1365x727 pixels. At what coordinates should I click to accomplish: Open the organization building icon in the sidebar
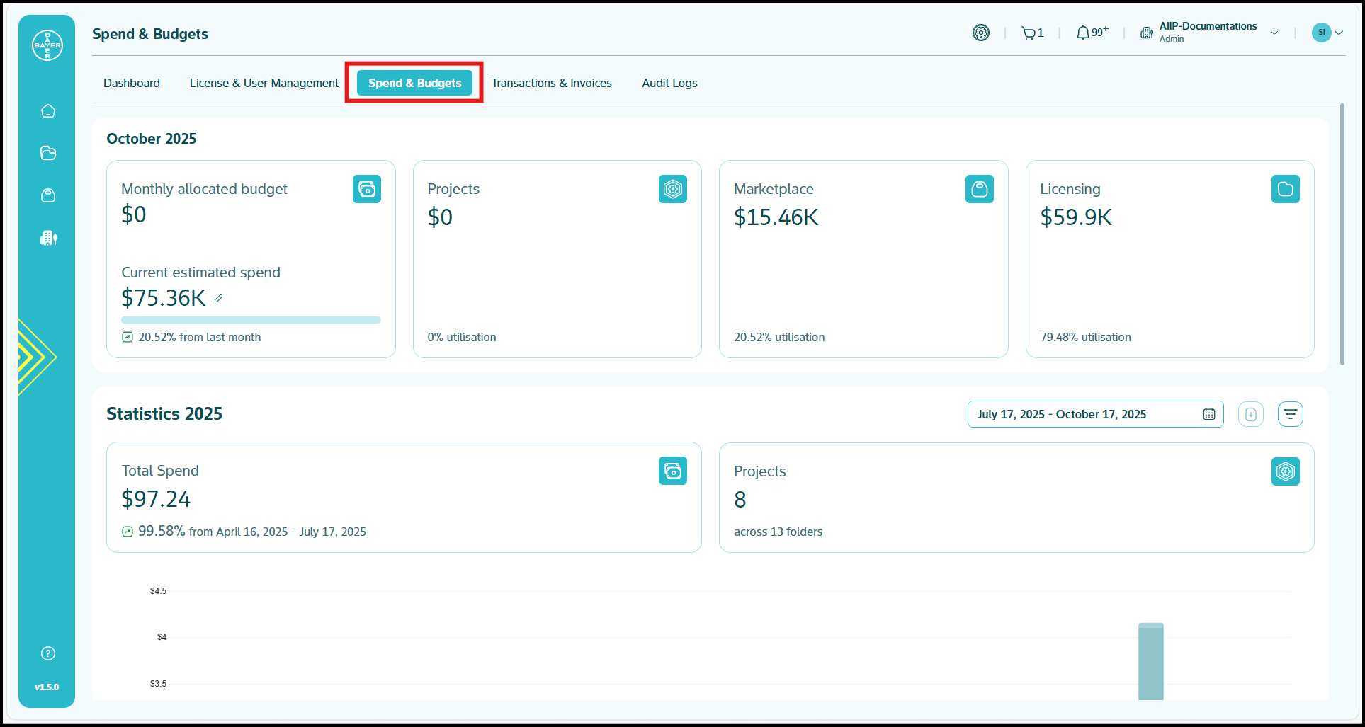click(48, 238)
